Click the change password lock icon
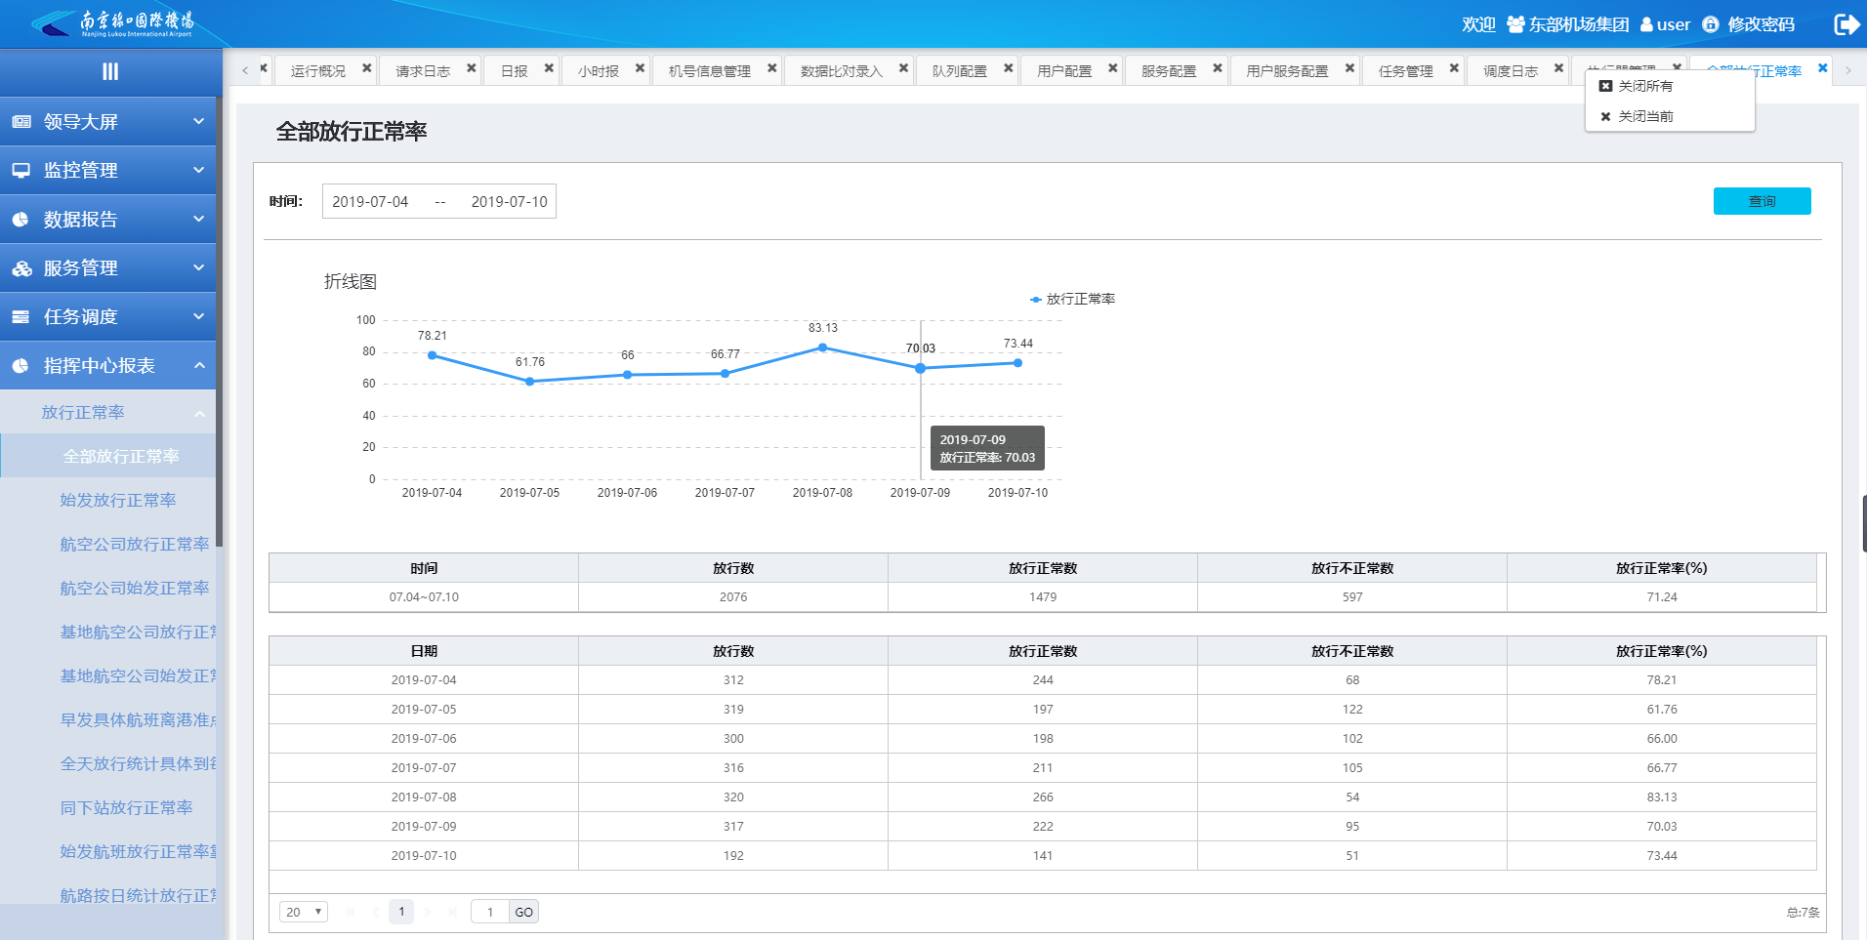Image resolution: width=1867 pixels, height=940 pixels. 1710,24
